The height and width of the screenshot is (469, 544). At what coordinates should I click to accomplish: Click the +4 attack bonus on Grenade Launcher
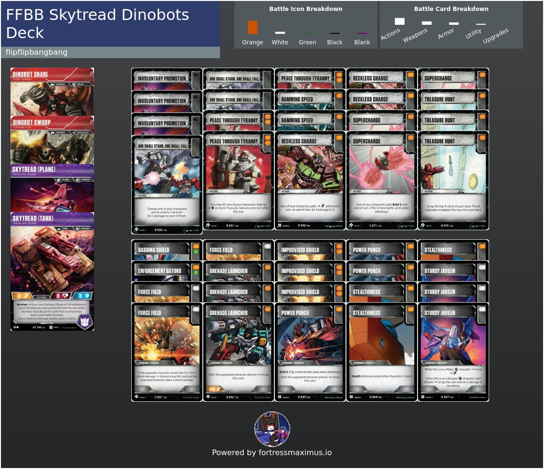pyautogui.click(x=214, y=389)
